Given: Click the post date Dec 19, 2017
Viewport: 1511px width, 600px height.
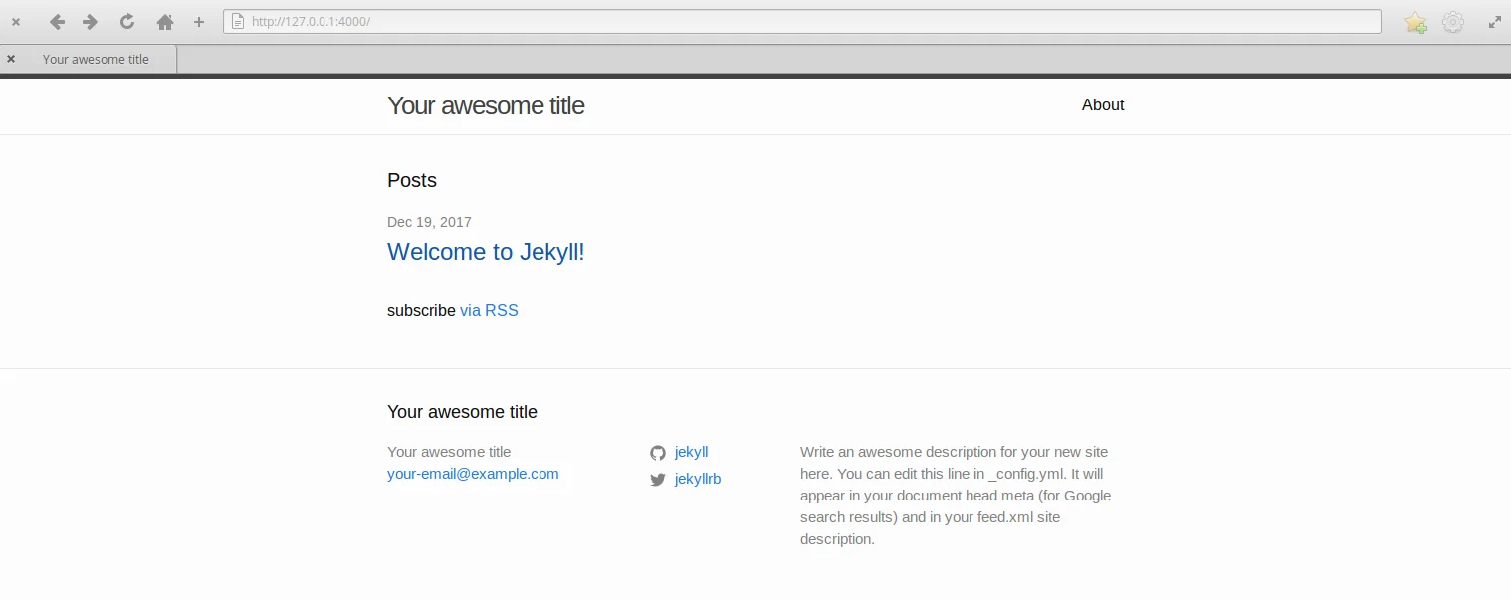Looking at the screenshot, I should pyautogui.click(x=429, y=222).
